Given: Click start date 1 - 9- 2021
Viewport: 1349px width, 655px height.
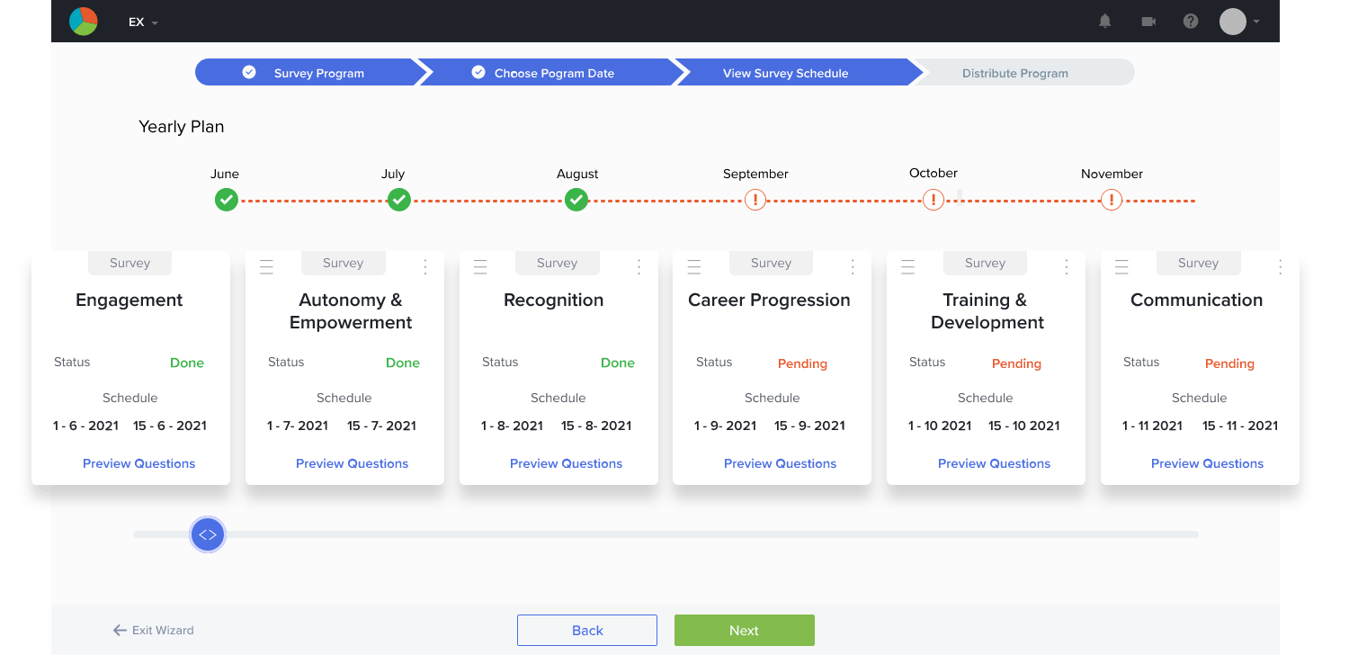Looking at the screenshot, I should [x=725, y=426].
